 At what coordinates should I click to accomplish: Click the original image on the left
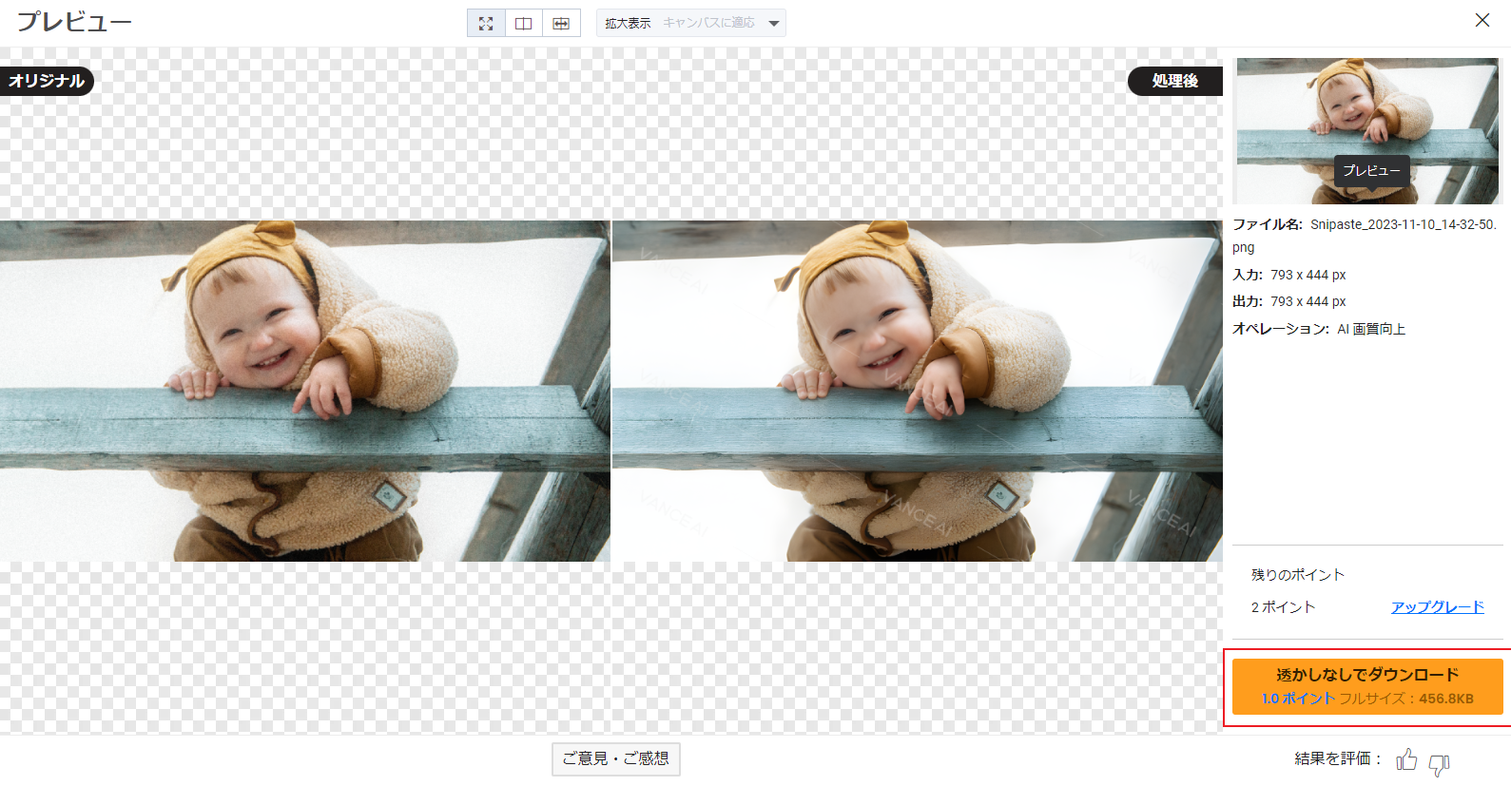point(304,391)
